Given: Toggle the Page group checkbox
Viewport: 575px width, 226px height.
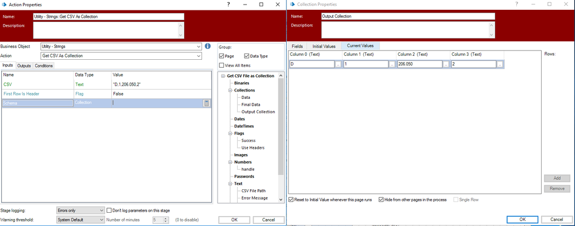Looking at the screenshot, I should pos(222,56).
